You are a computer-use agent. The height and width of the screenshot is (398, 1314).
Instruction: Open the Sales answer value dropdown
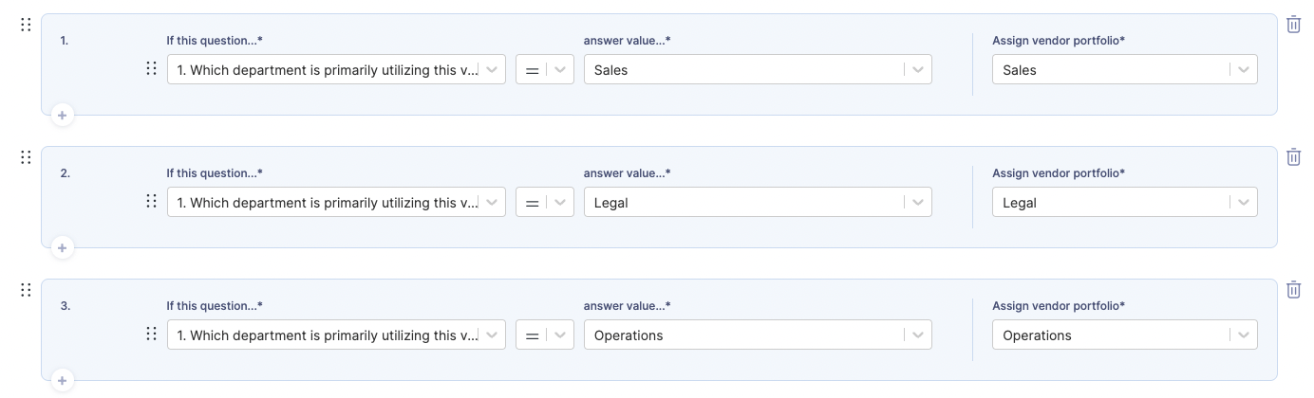point(758,69)
